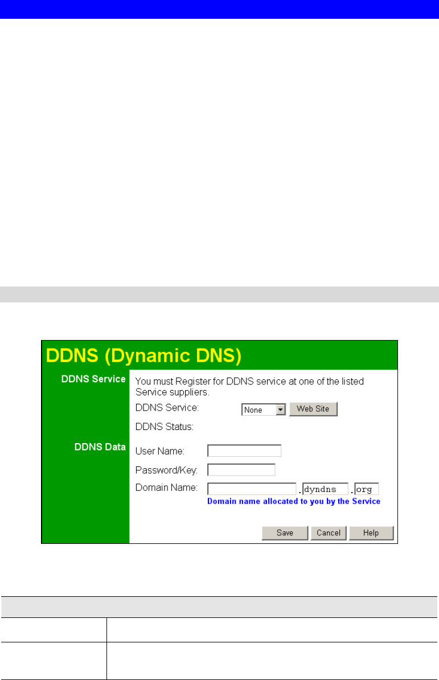Image resolution: width=439 pixels, height=680 pixels.
Task: Click the Password/Key label
Action: (x=166, y=470)
